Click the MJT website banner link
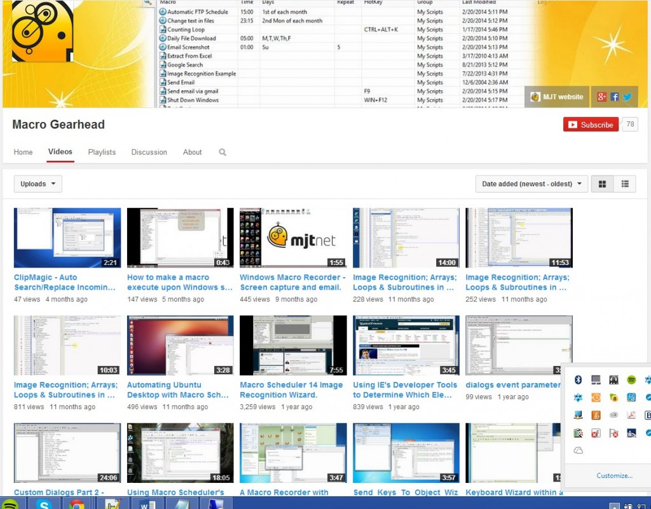This screenshot has height=509, width=651. pos(557,97)
